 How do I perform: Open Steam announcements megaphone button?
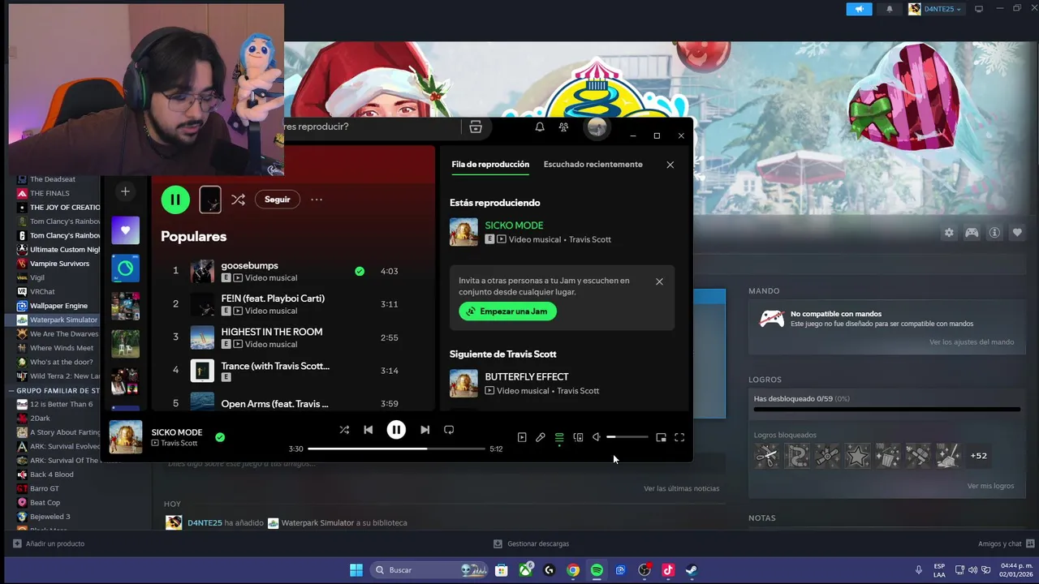[x=859, y=9]
